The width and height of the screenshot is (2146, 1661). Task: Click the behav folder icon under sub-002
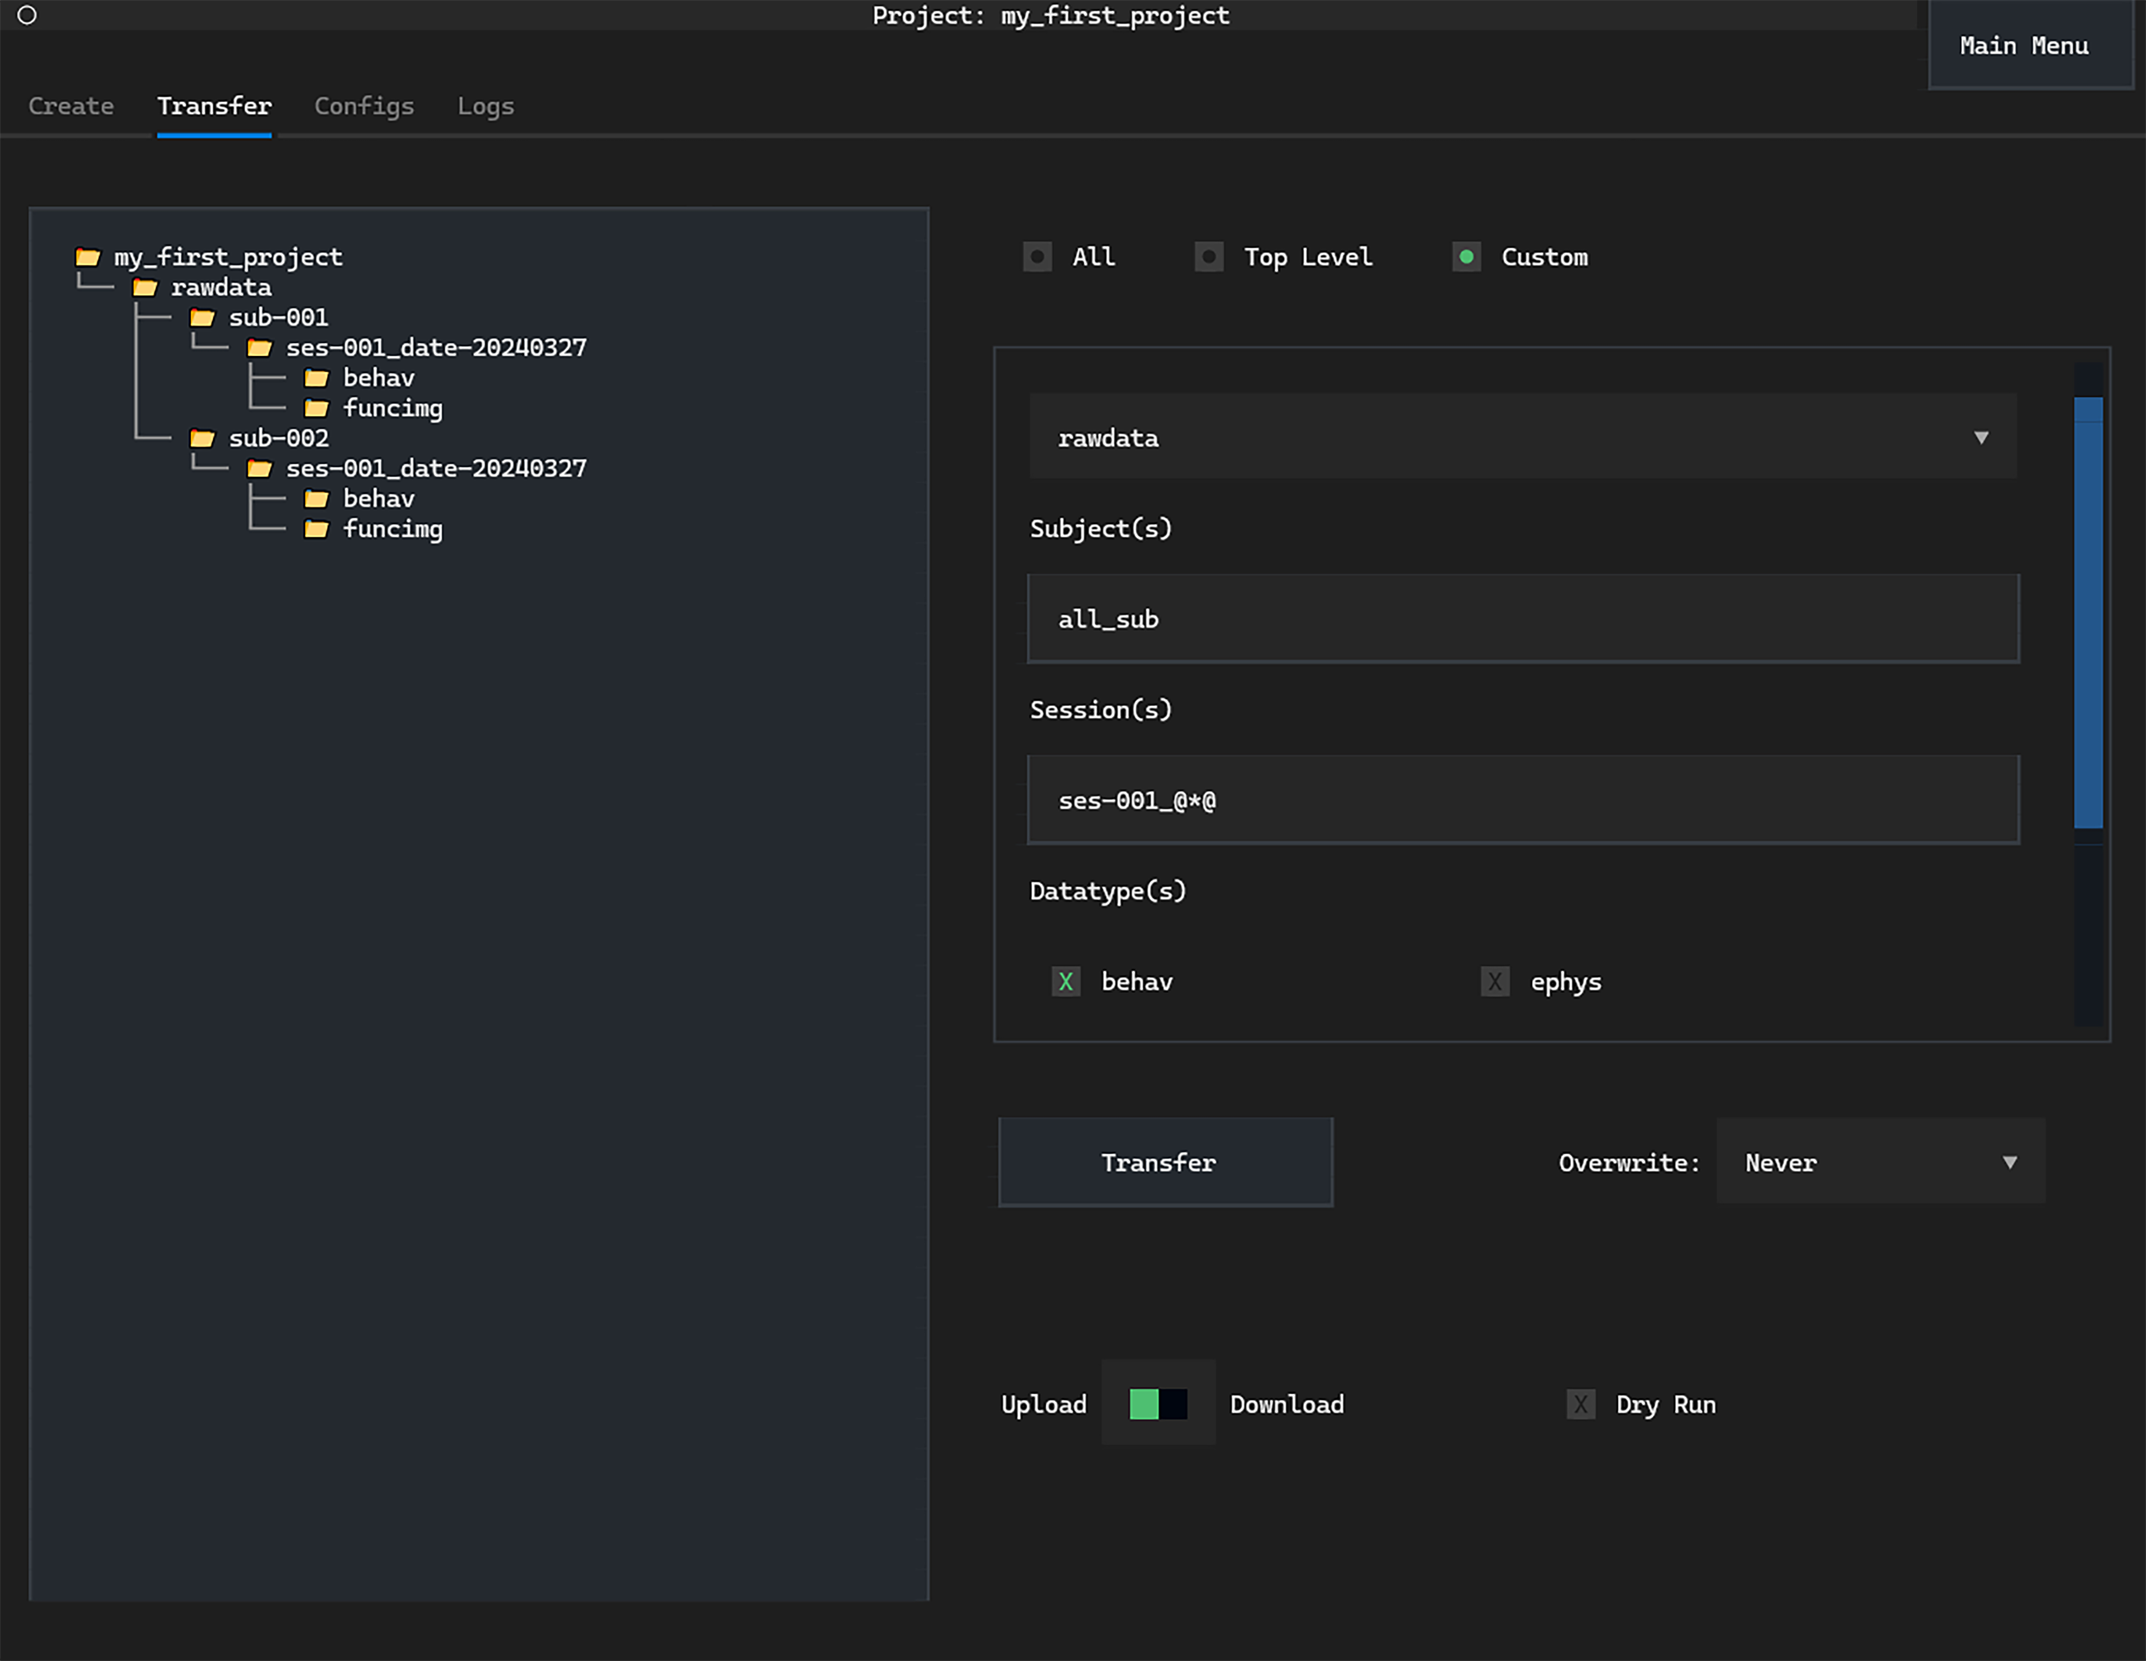click(316, 499)
